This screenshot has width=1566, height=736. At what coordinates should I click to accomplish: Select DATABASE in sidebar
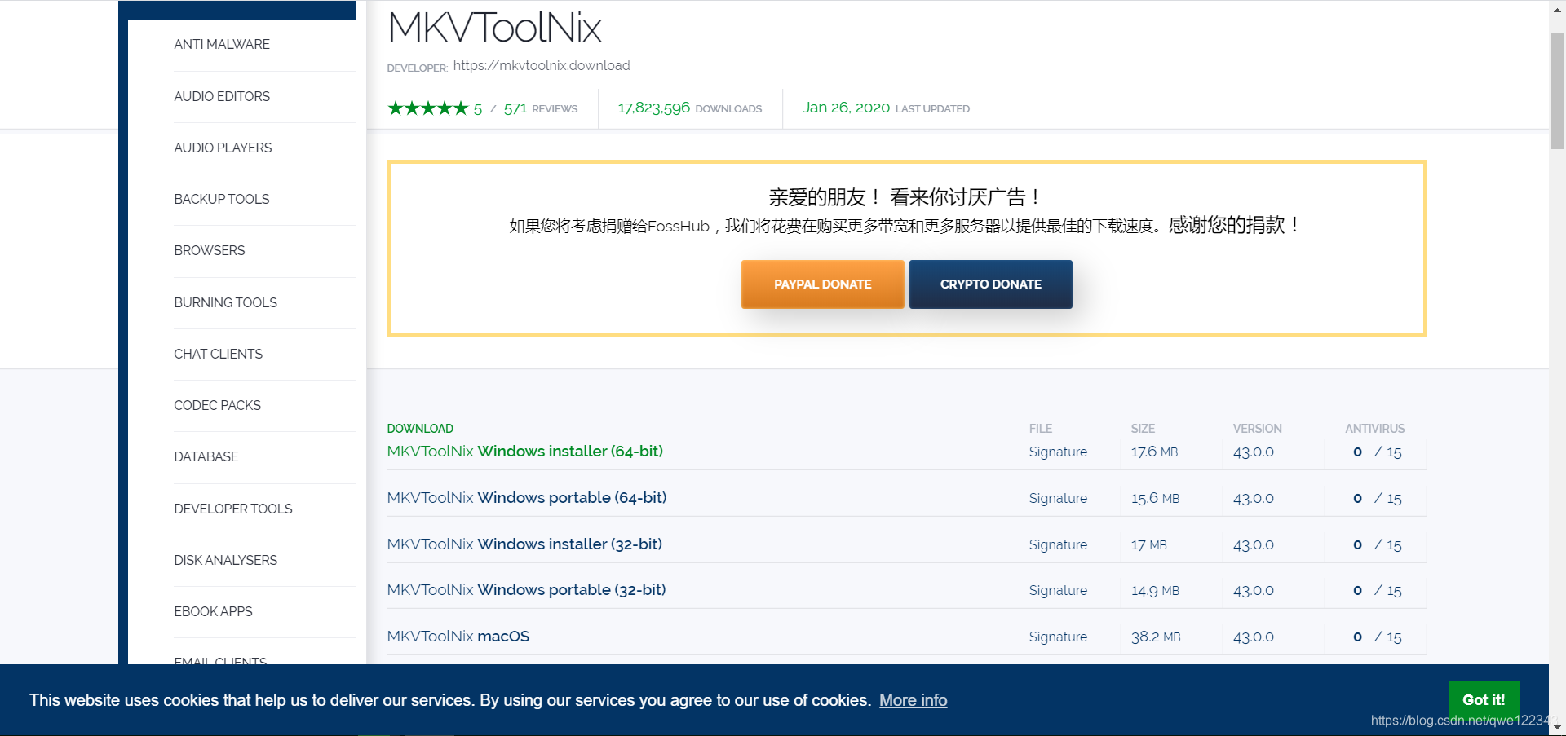(x=206, y=456)
